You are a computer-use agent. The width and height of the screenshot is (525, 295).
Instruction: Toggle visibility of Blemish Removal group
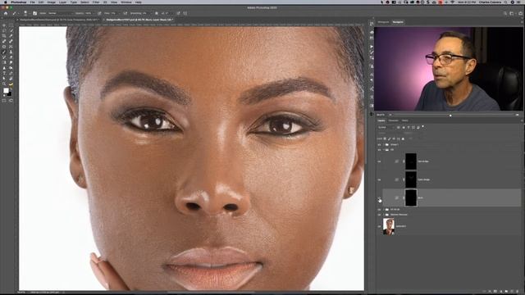coord(379,215)
